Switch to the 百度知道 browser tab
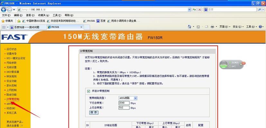The image size is (266, 128). tap(28, 27)
